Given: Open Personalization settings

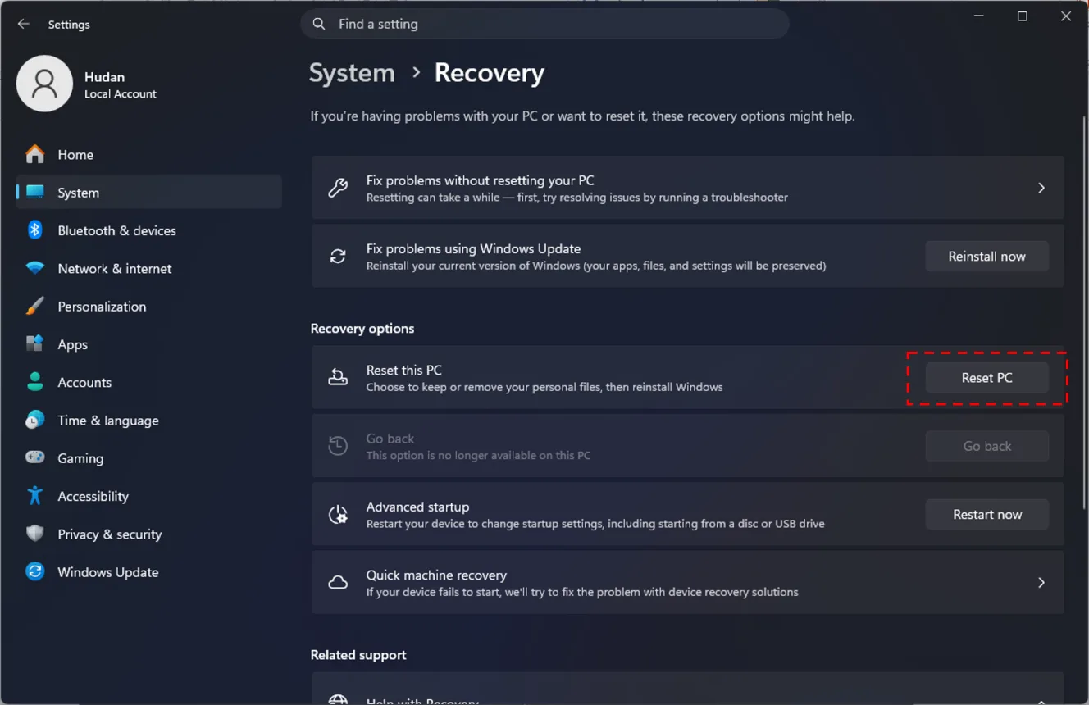Looking at the screenshot, I should point(149,306).
